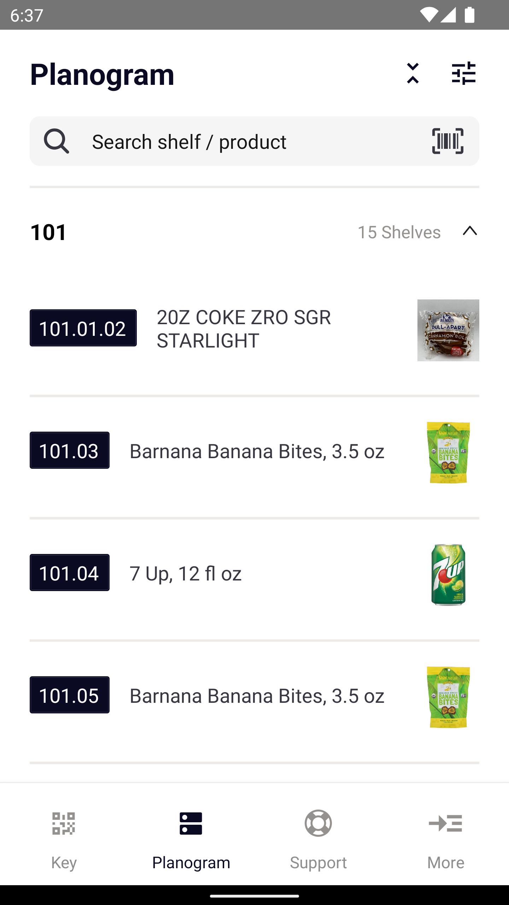This screenshot has height=905, width=509.
Task: Open the 7 Up, 12 fl oz item
Action: tap(255, 573)
